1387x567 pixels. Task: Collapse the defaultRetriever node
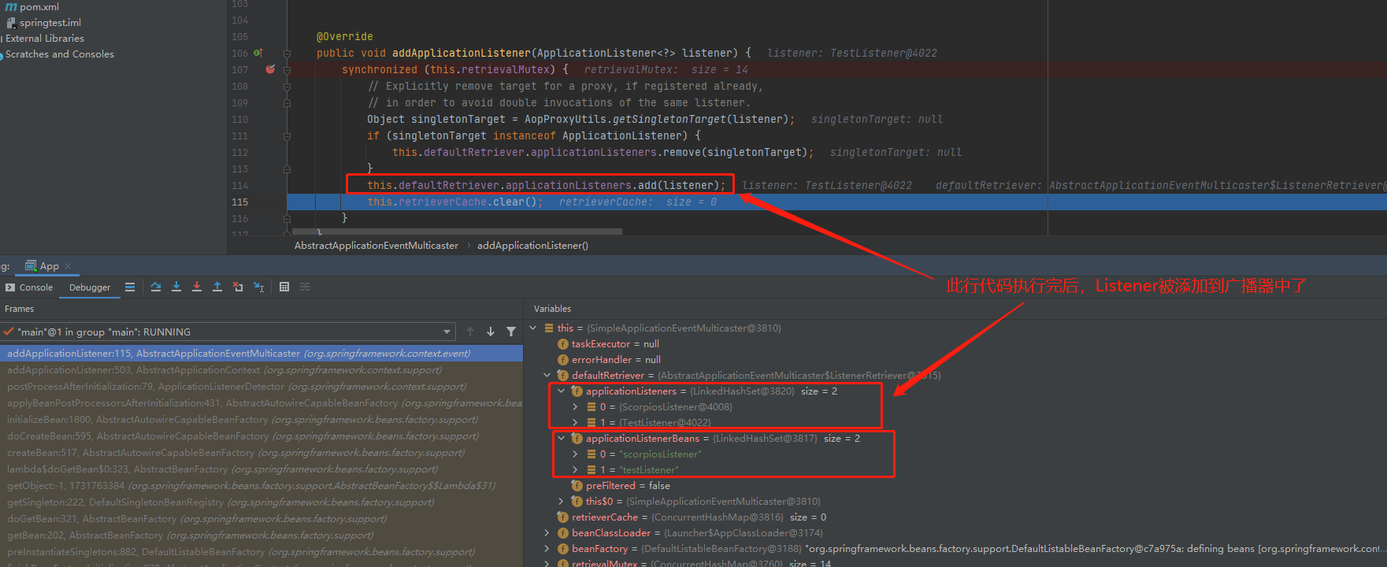(x=547, y=376)
